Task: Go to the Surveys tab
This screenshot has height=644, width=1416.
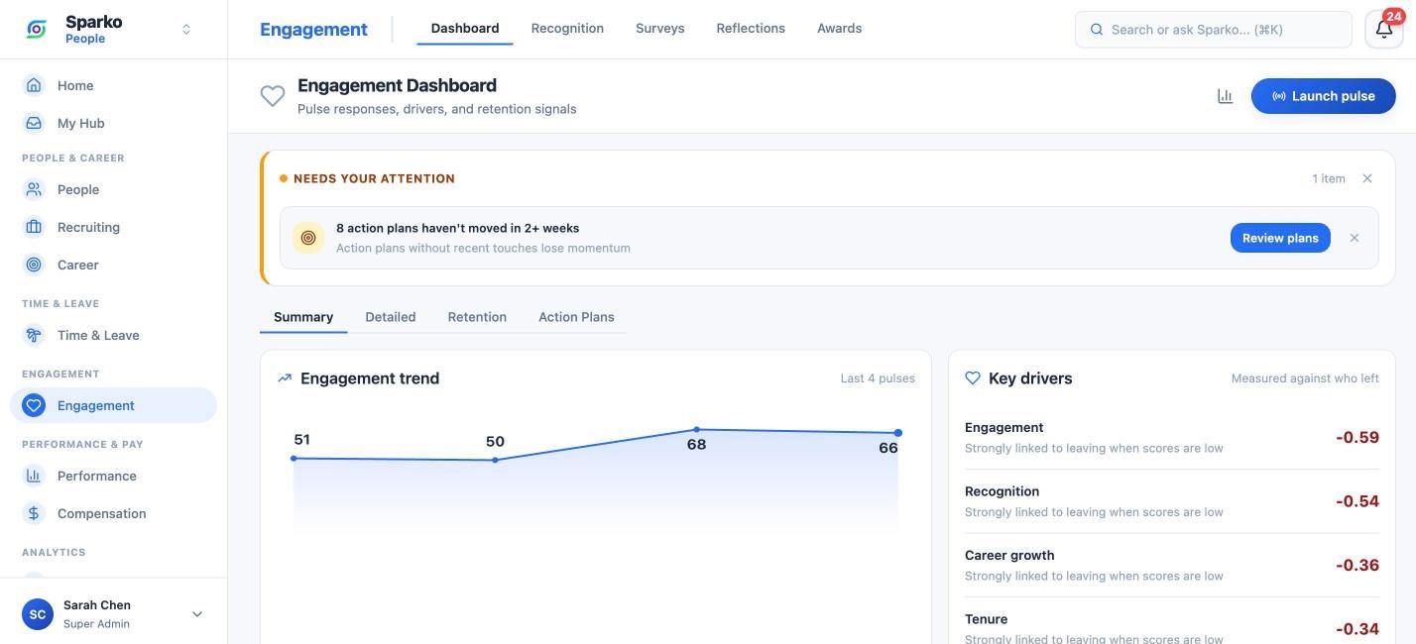Action: [x=660, y=28]
